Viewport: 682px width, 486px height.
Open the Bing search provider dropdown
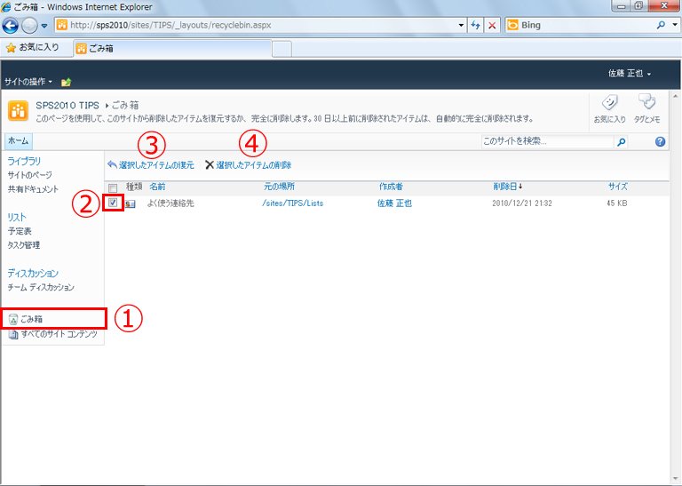click(675, 25)
